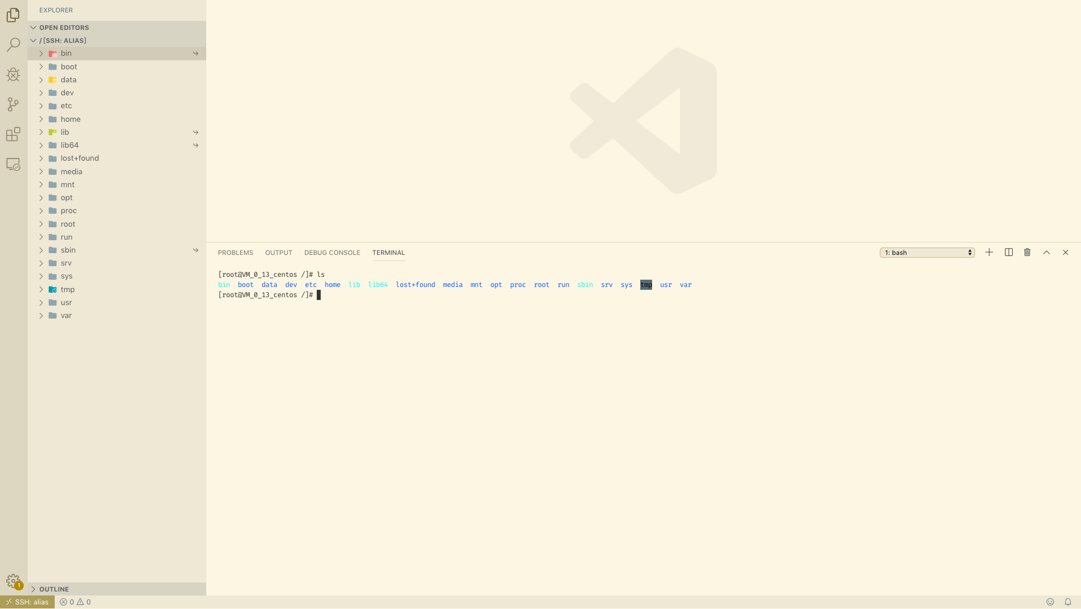Expand the etc folder chevron

click(41, 106)
